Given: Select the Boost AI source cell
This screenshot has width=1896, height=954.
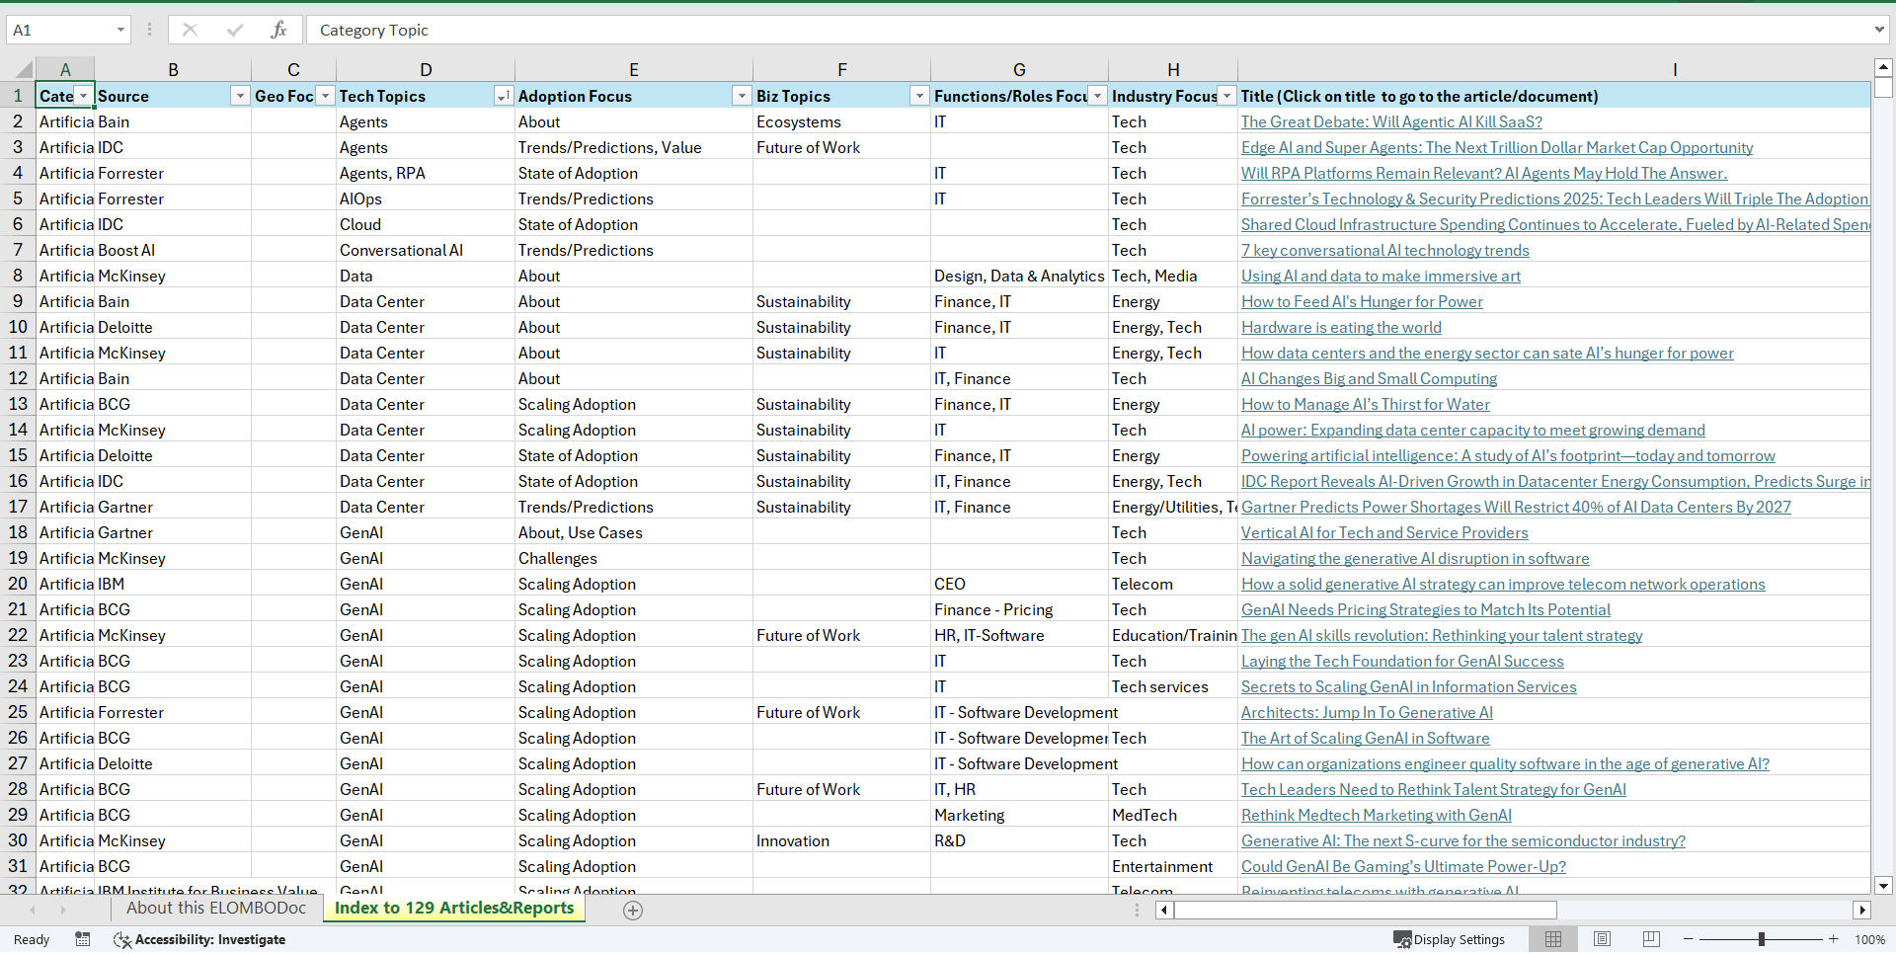Looking at the screenshot, I should pyautogui.click(x=173, y=250).
